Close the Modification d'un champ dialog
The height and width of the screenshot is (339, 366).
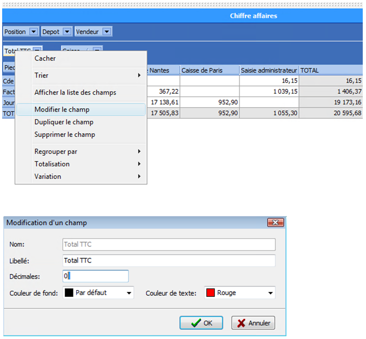pos(276,223)
